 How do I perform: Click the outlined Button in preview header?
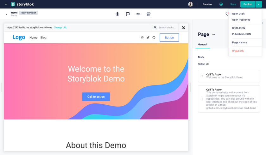pos(169,37)
